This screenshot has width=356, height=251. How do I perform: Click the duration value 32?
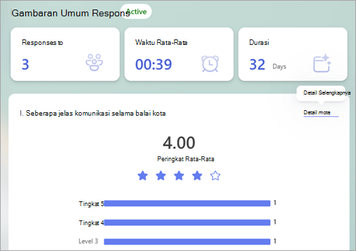click(257, 65)
